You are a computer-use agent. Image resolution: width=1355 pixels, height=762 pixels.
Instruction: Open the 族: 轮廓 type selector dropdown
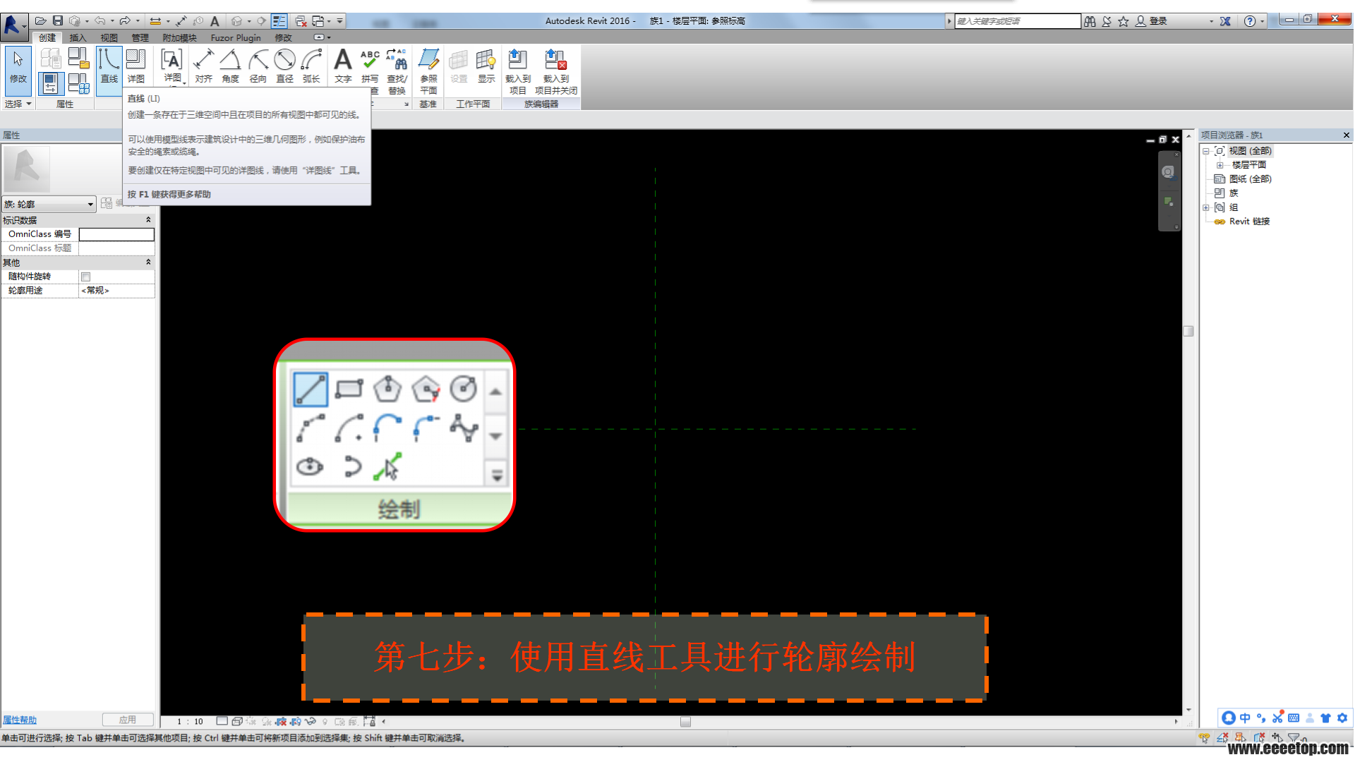49,204
